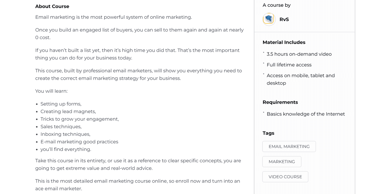Screen dimensions: 389x194
Task: Open the VIDEO COURSE tag
Action: tap(285, 177)
